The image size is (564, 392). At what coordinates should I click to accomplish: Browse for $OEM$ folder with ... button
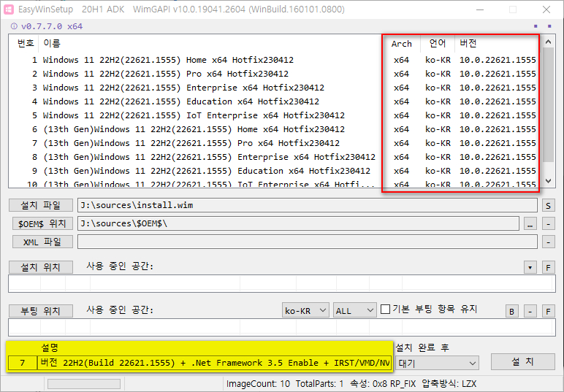(530, 224)
